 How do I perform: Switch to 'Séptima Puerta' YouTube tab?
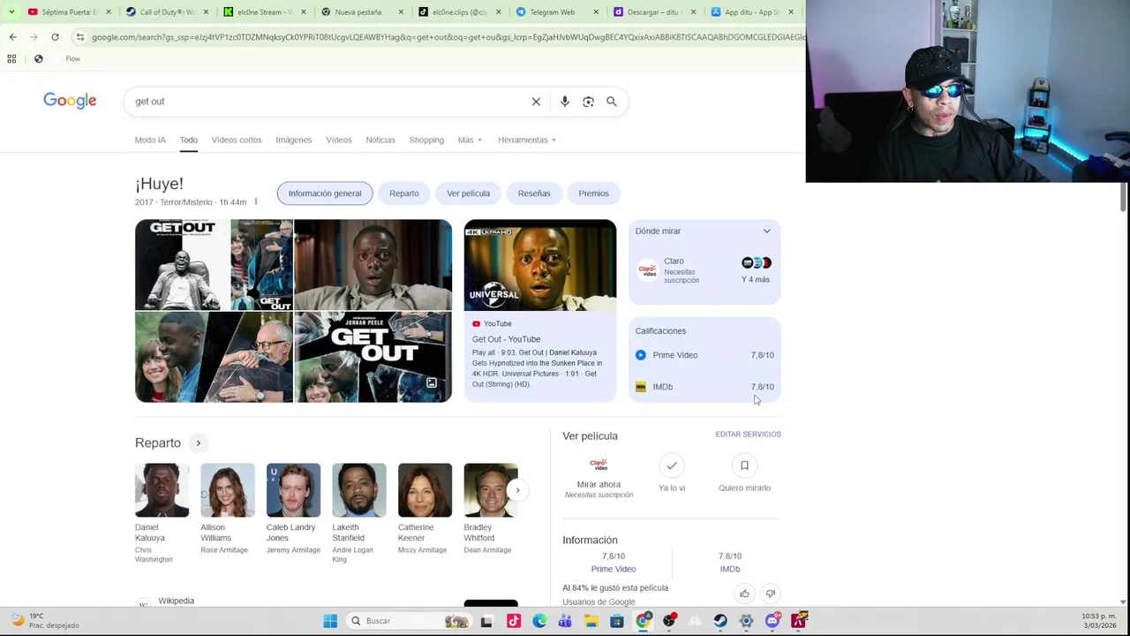[69, 11]
